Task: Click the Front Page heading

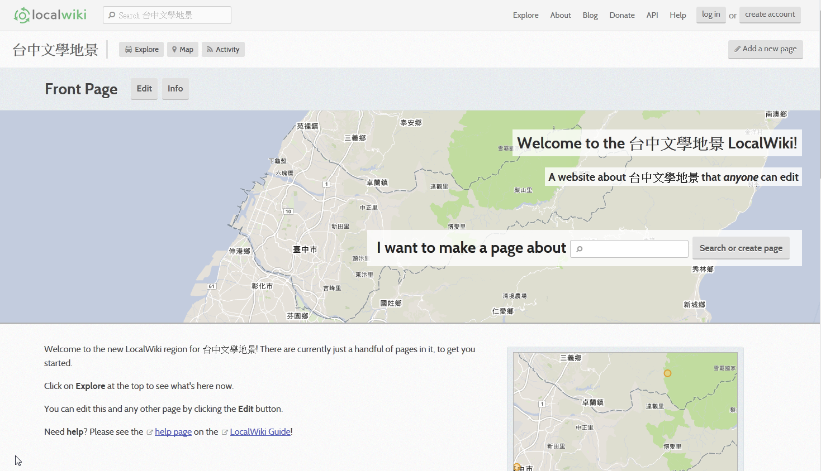Action: (x=81, y=89)
